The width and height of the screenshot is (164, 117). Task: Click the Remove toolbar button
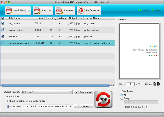(65, 11)
